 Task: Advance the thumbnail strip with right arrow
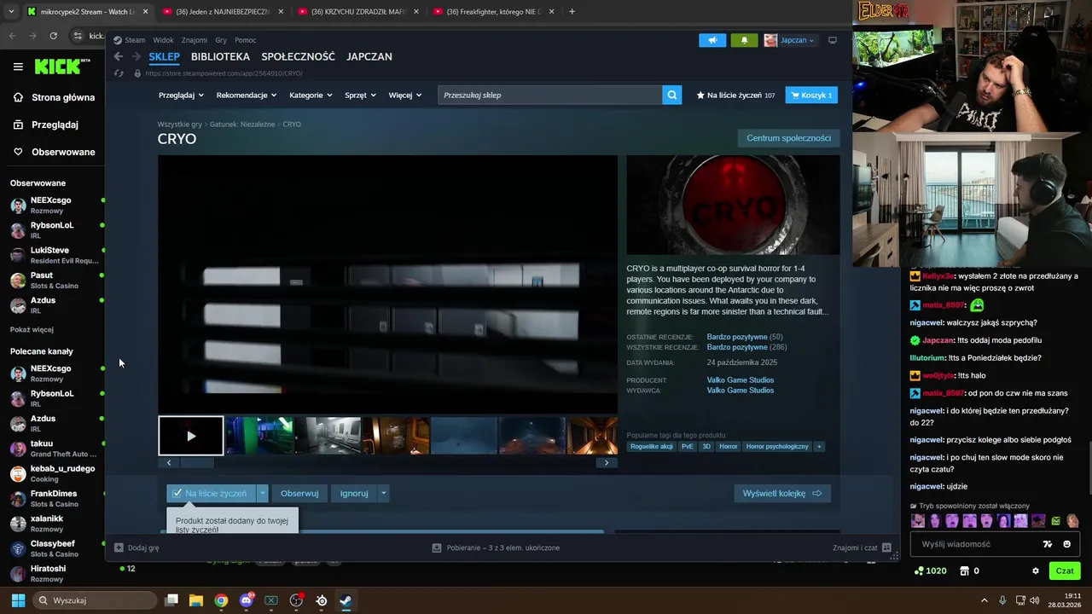[607, 462]
